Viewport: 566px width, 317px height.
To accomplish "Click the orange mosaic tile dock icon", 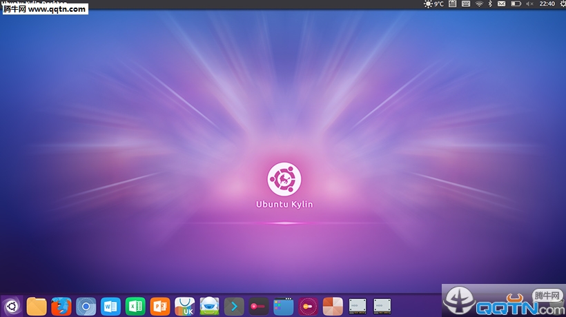I will 333,305.
